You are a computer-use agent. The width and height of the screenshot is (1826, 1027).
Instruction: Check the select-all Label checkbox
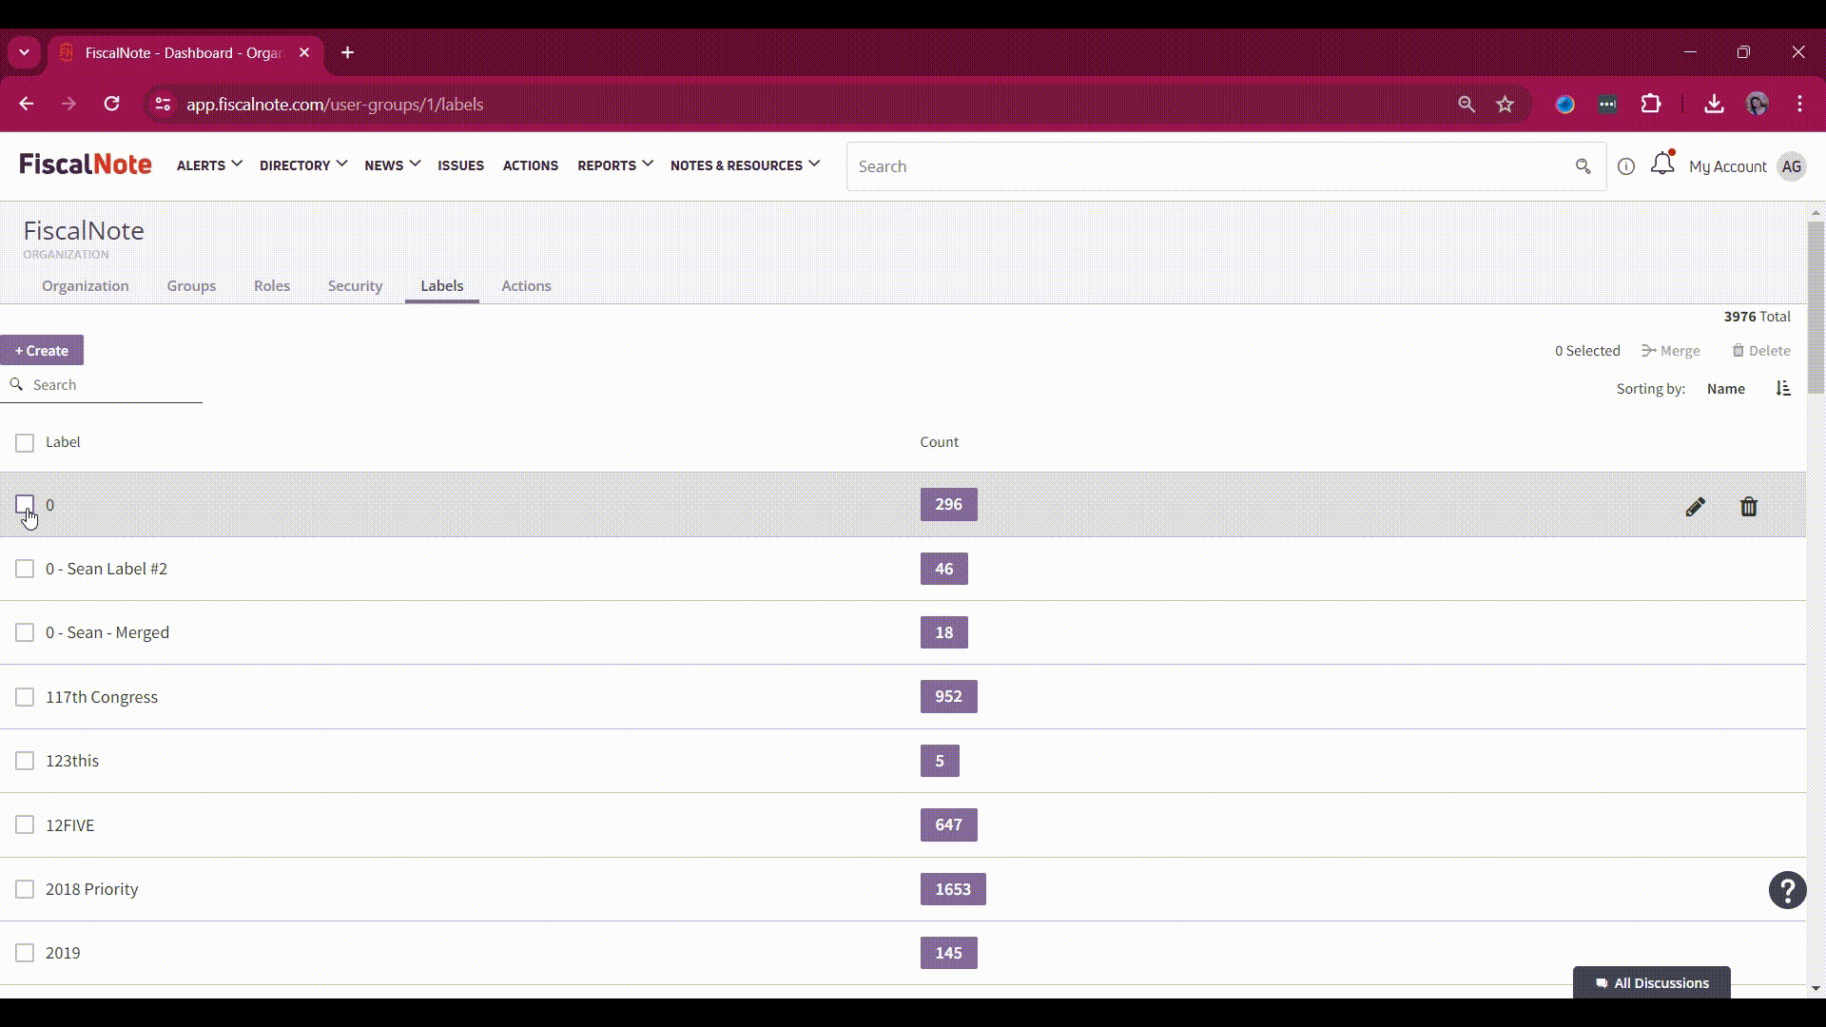pyautogui.click(x=25, y=442)
